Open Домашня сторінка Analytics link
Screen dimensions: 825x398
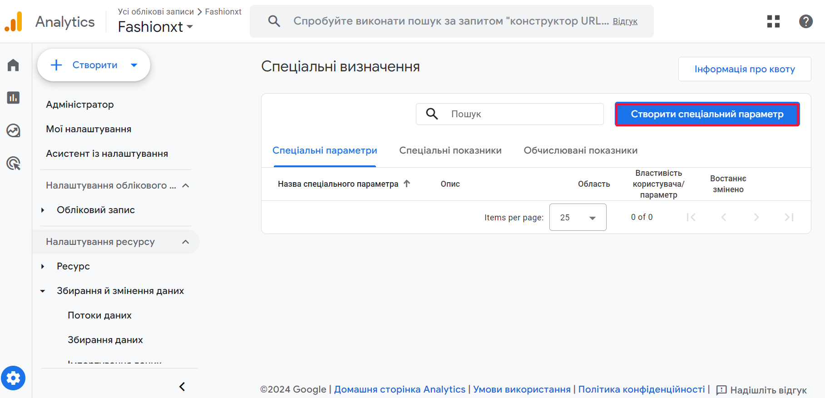[x=400, y=389]
